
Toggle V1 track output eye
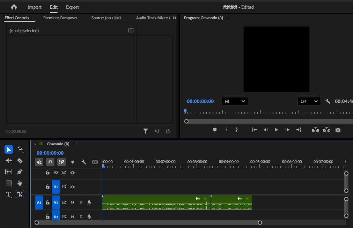click(72, 187)
